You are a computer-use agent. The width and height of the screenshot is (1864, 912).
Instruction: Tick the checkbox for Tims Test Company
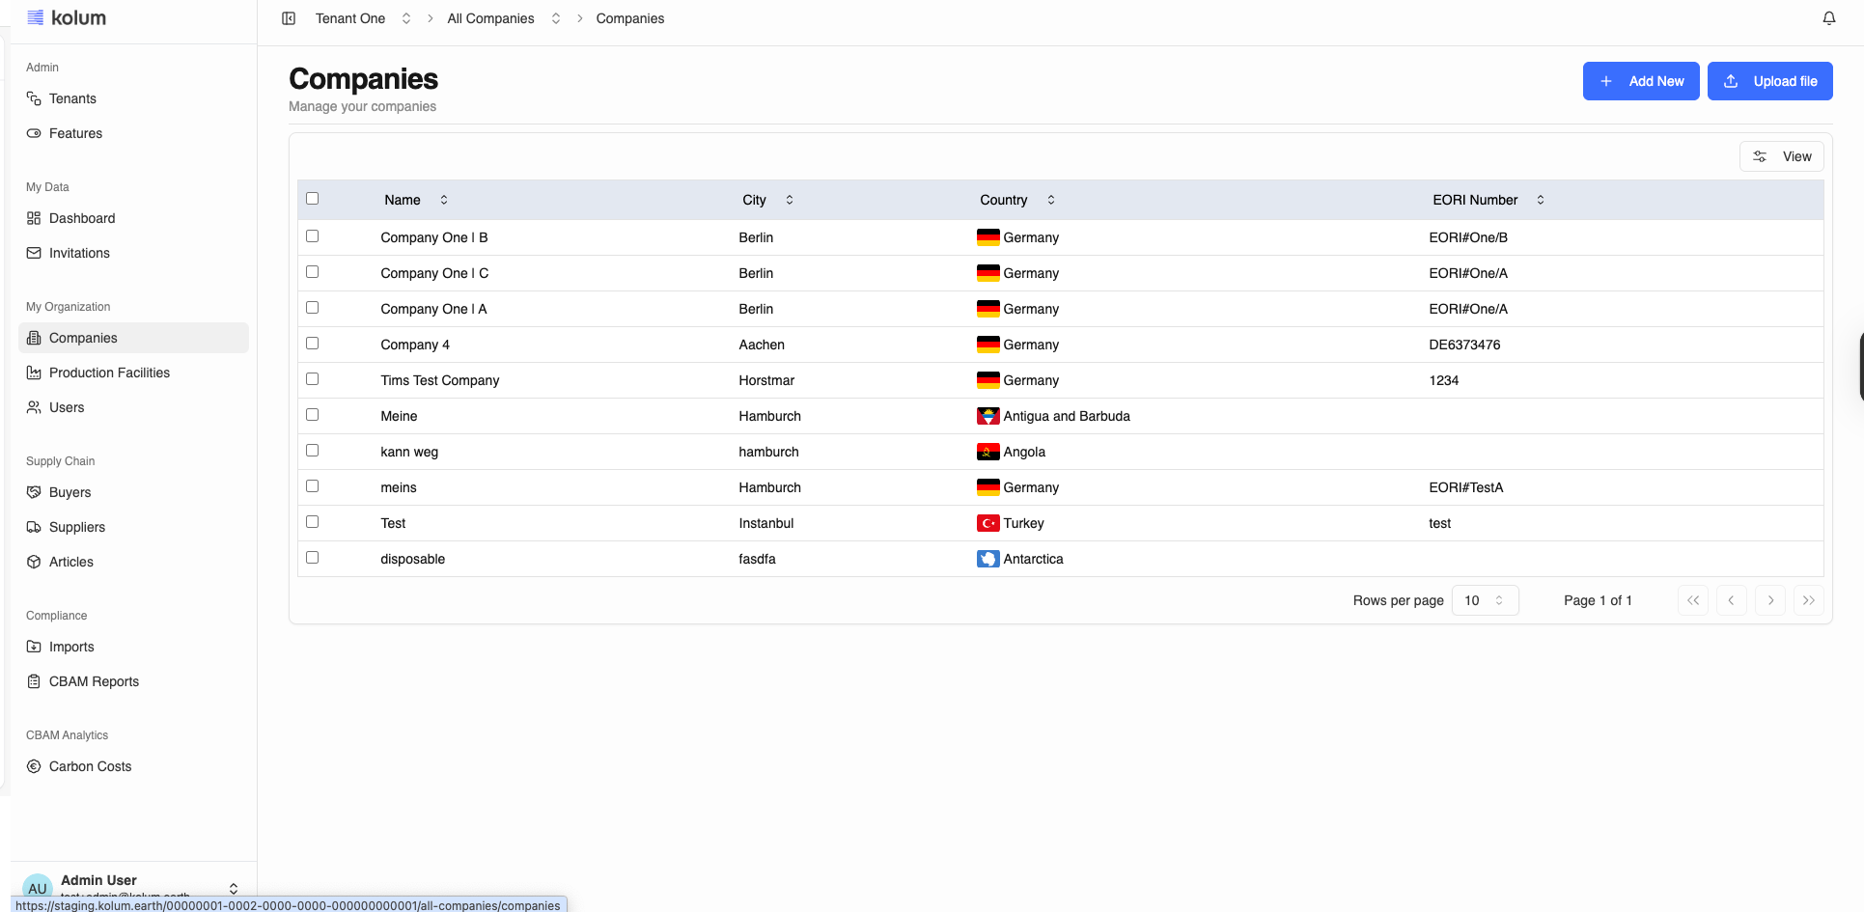pos(312,379)
